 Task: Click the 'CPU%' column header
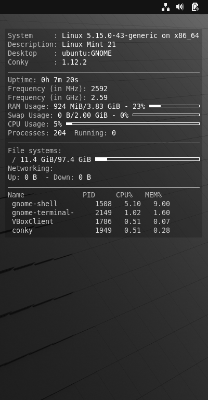coord(124,195)
